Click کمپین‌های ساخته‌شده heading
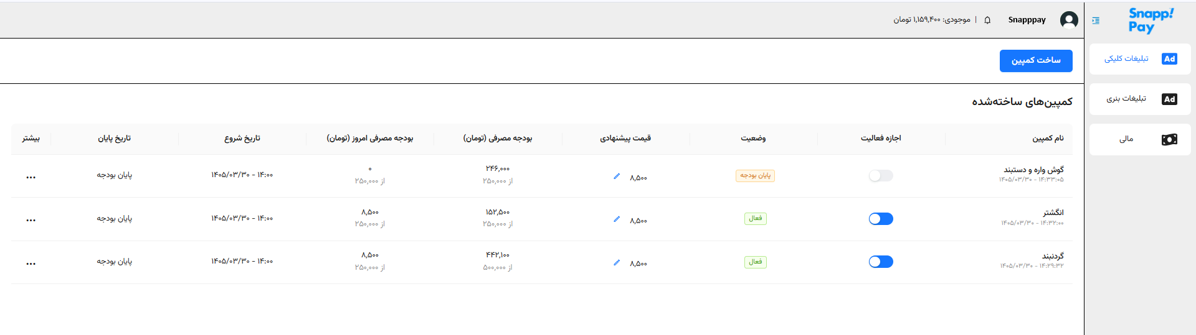1196x335 pixels. 1022,102
